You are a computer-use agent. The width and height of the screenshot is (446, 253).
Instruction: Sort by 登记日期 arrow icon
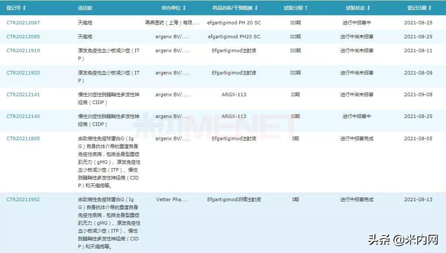[430, 8]
